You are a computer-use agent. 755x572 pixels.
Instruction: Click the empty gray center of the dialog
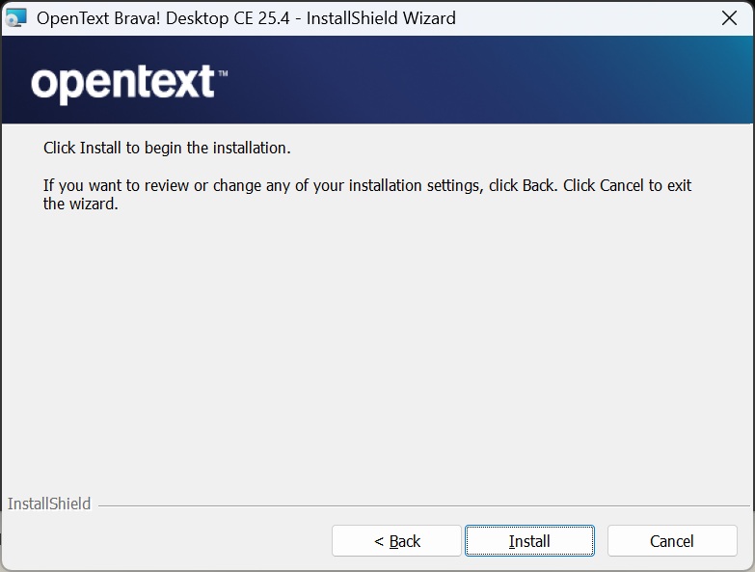[376, 357]
